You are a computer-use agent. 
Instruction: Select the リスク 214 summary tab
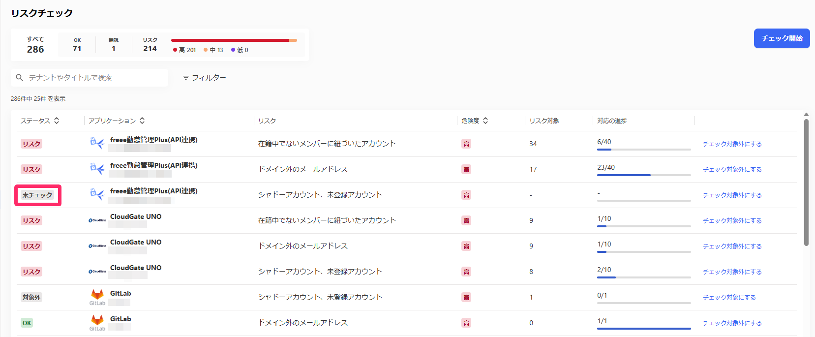click(x=150, y=45)
